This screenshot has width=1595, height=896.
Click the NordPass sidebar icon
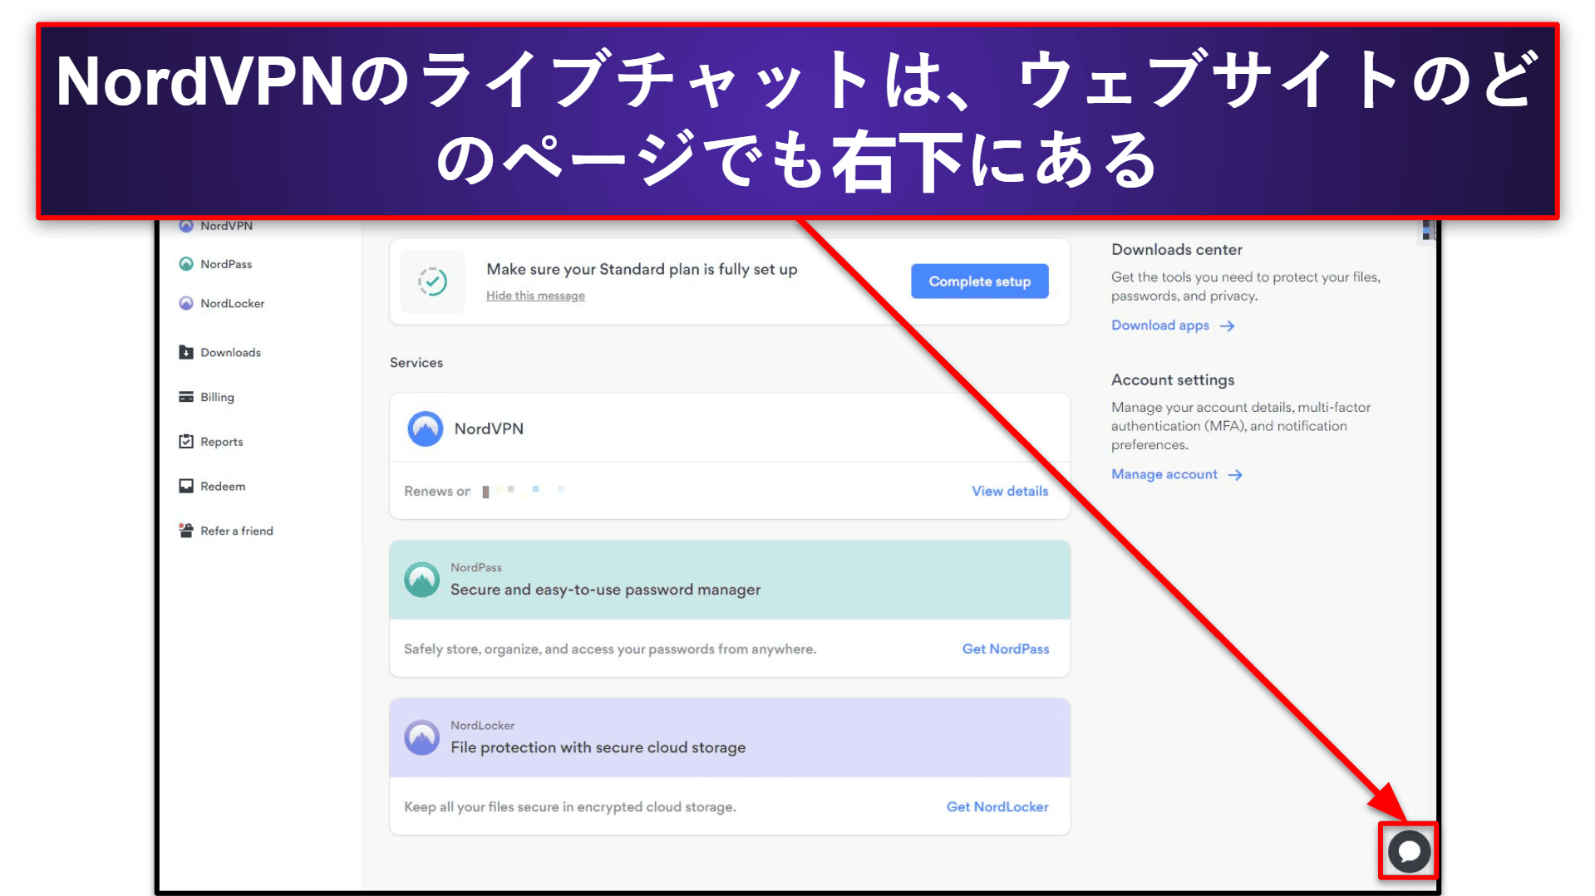click(x=186, y=264)
